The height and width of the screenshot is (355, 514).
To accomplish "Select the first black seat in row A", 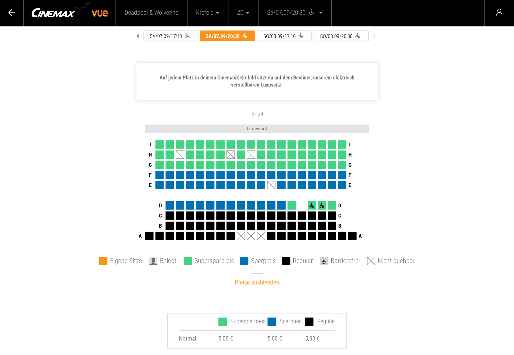I will [149, 236].
